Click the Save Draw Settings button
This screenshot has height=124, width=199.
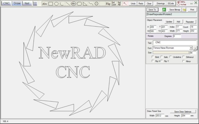pos(183,112)
